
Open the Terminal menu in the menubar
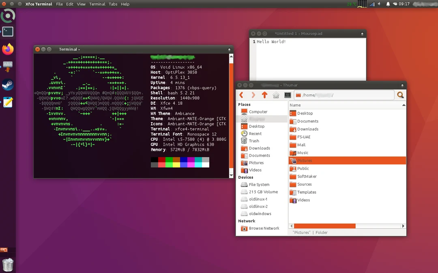[97, 4]
